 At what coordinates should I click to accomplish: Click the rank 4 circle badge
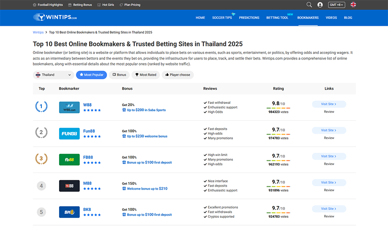tap(41, 186)
